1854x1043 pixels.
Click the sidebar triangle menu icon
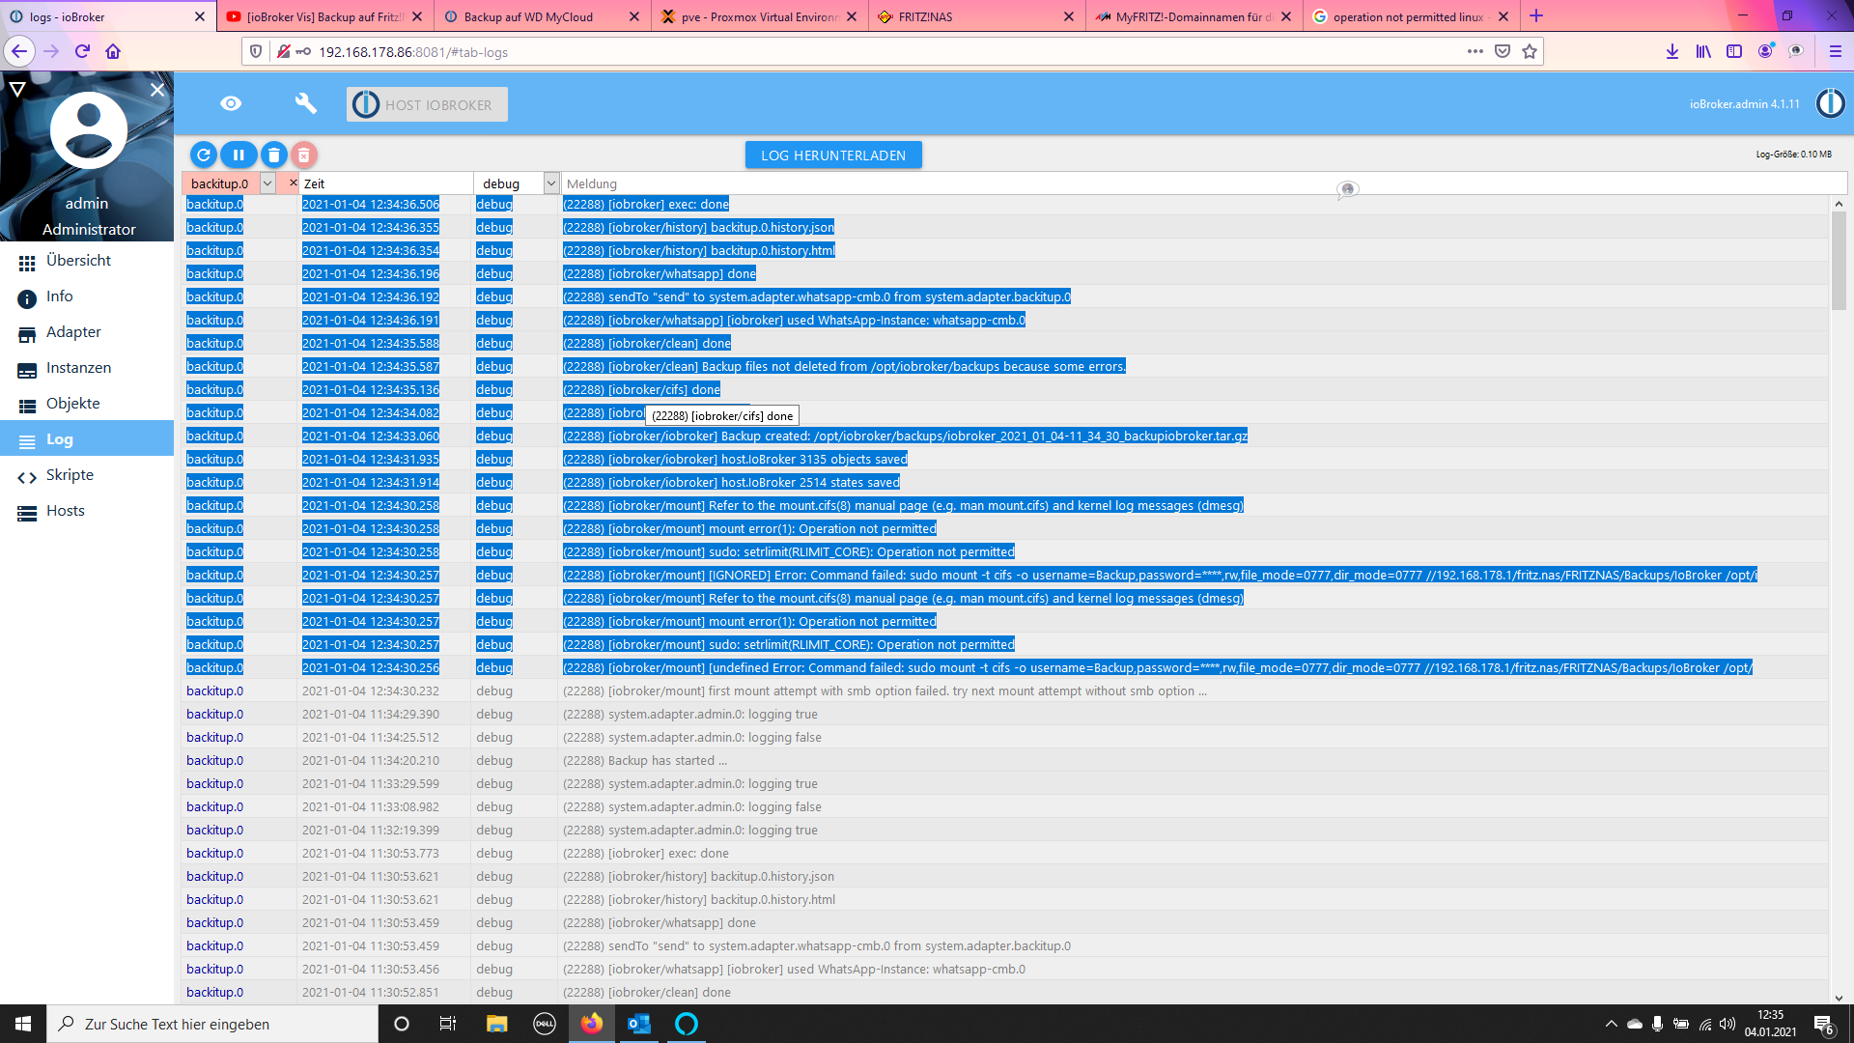[x=16, y=89]
